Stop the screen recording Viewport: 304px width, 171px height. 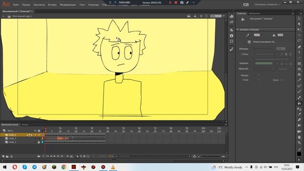point(176,2)
